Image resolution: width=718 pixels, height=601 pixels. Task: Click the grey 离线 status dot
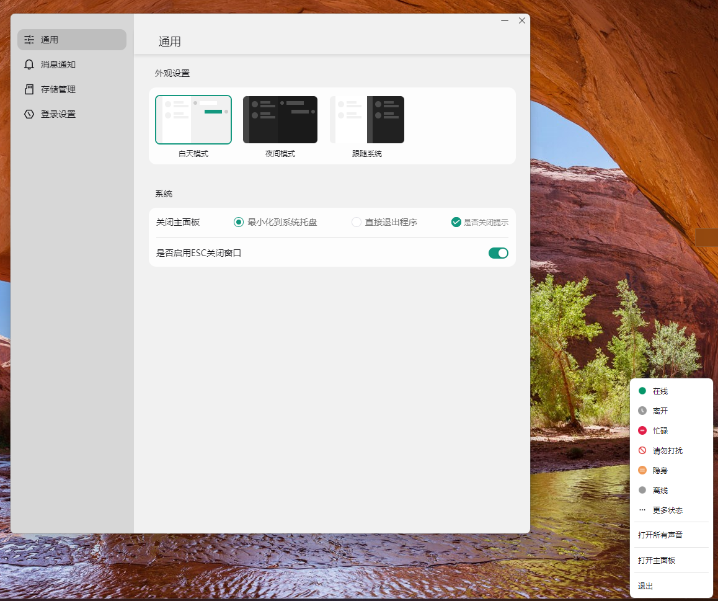pos(642,490)
